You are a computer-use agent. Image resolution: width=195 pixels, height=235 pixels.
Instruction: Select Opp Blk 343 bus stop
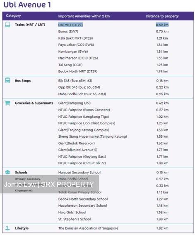click(79, 87)
